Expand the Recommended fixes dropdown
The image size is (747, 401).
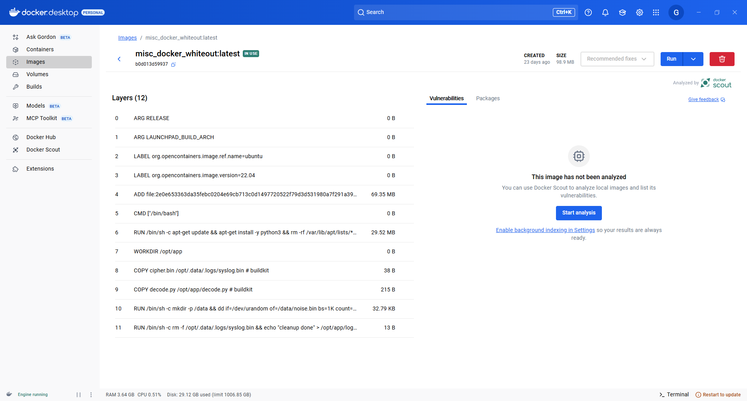617,59
